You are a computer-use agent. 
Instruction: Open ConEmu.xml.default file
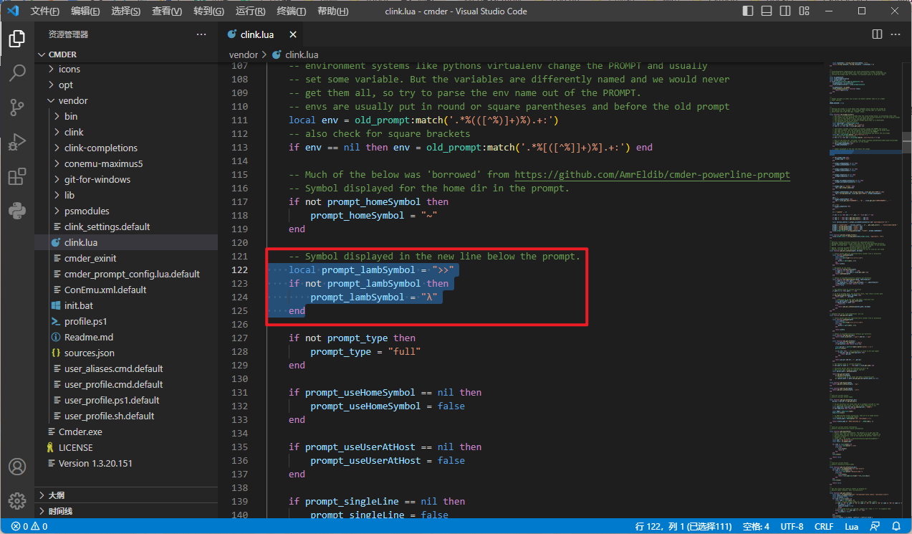(x=126, y=290)
